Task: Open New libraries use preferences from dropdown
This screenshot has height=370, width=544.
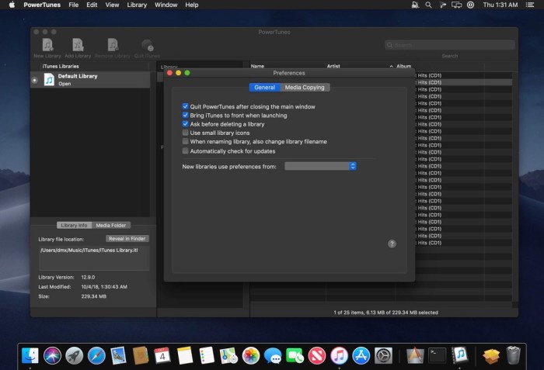Action: 320,166
